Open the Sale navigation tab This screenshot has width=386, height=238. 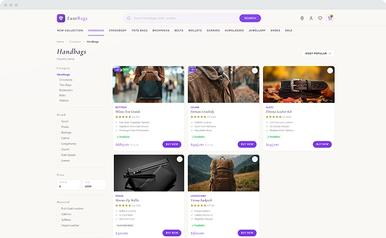point(288,30)
